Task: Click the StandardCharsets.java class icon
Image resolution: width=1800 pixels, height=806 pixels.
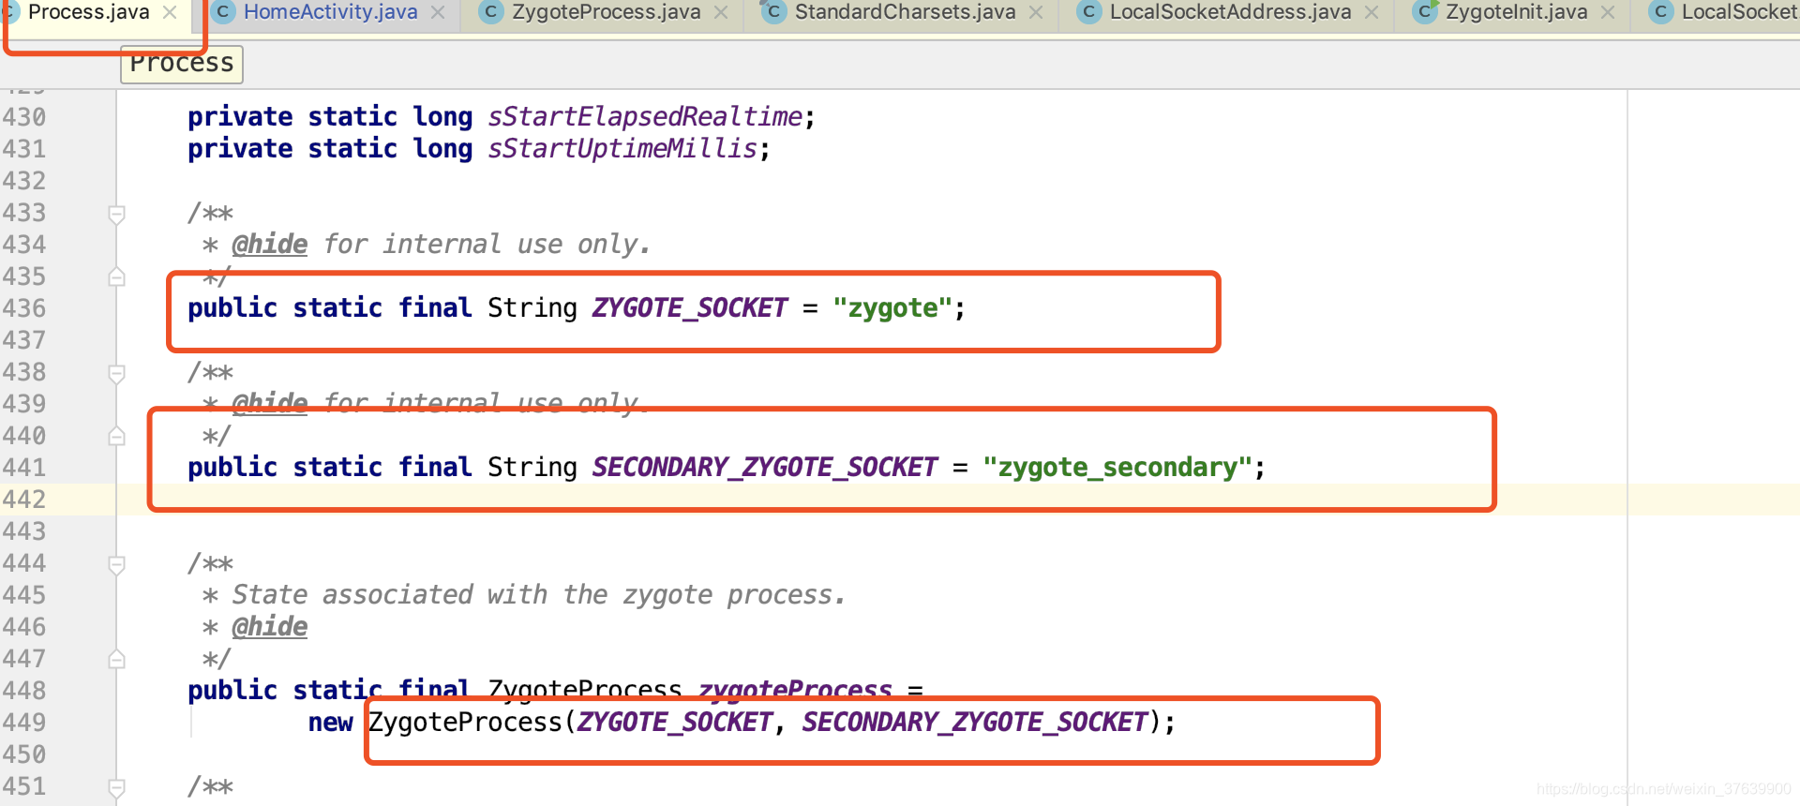Action: point(773,12)
